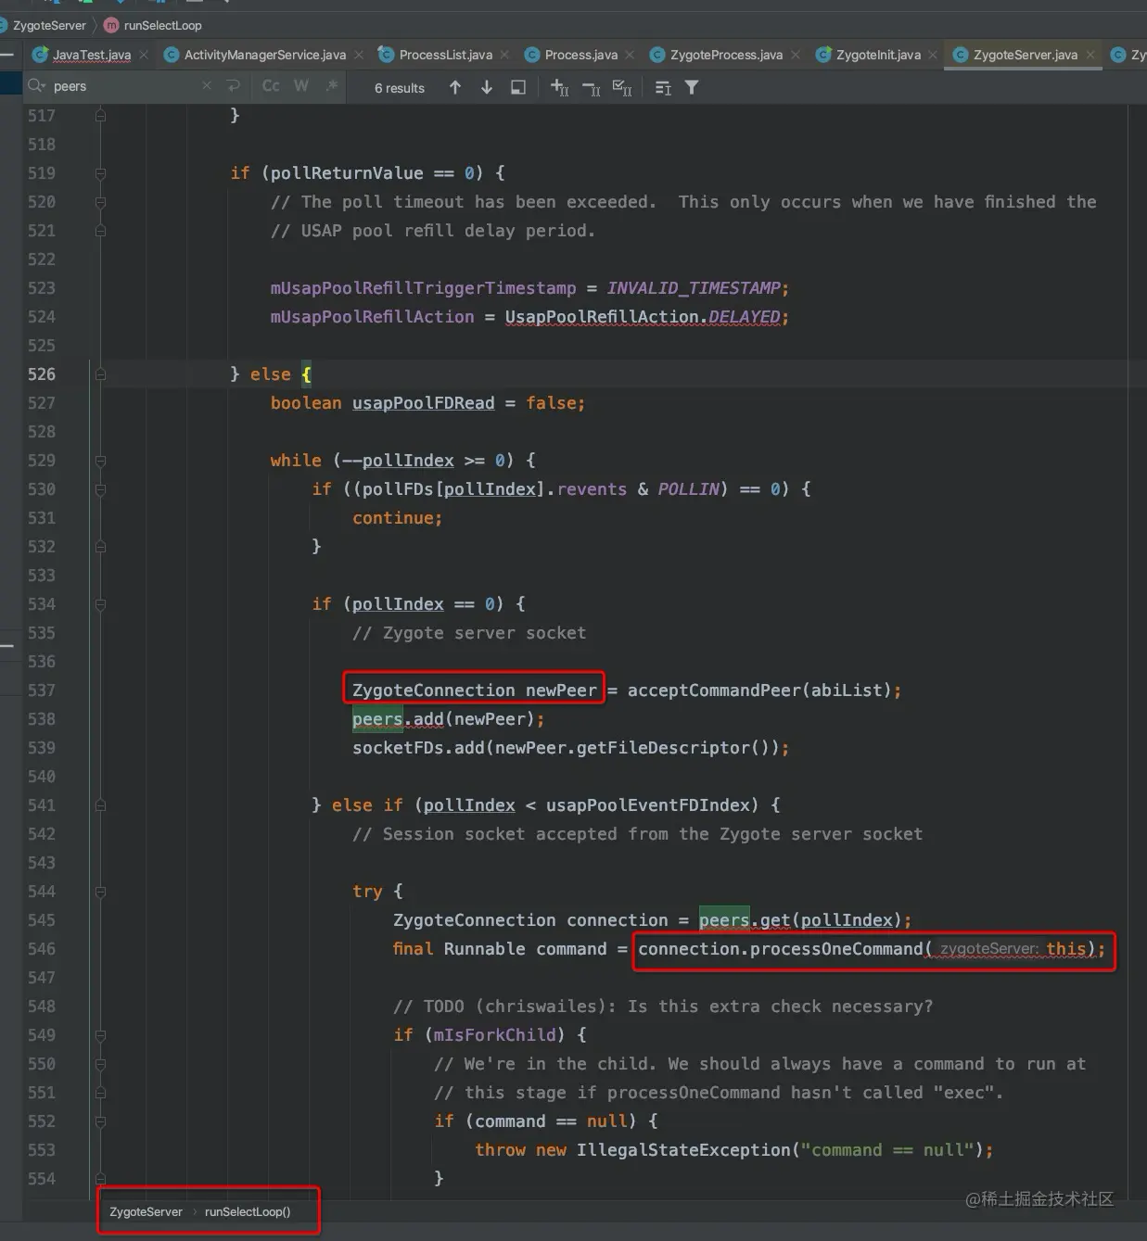This screenshot has width=1147, height=1241.
Task: Click 'mIsForkChild' on line 549
Action: click(x=495, y=1035)
